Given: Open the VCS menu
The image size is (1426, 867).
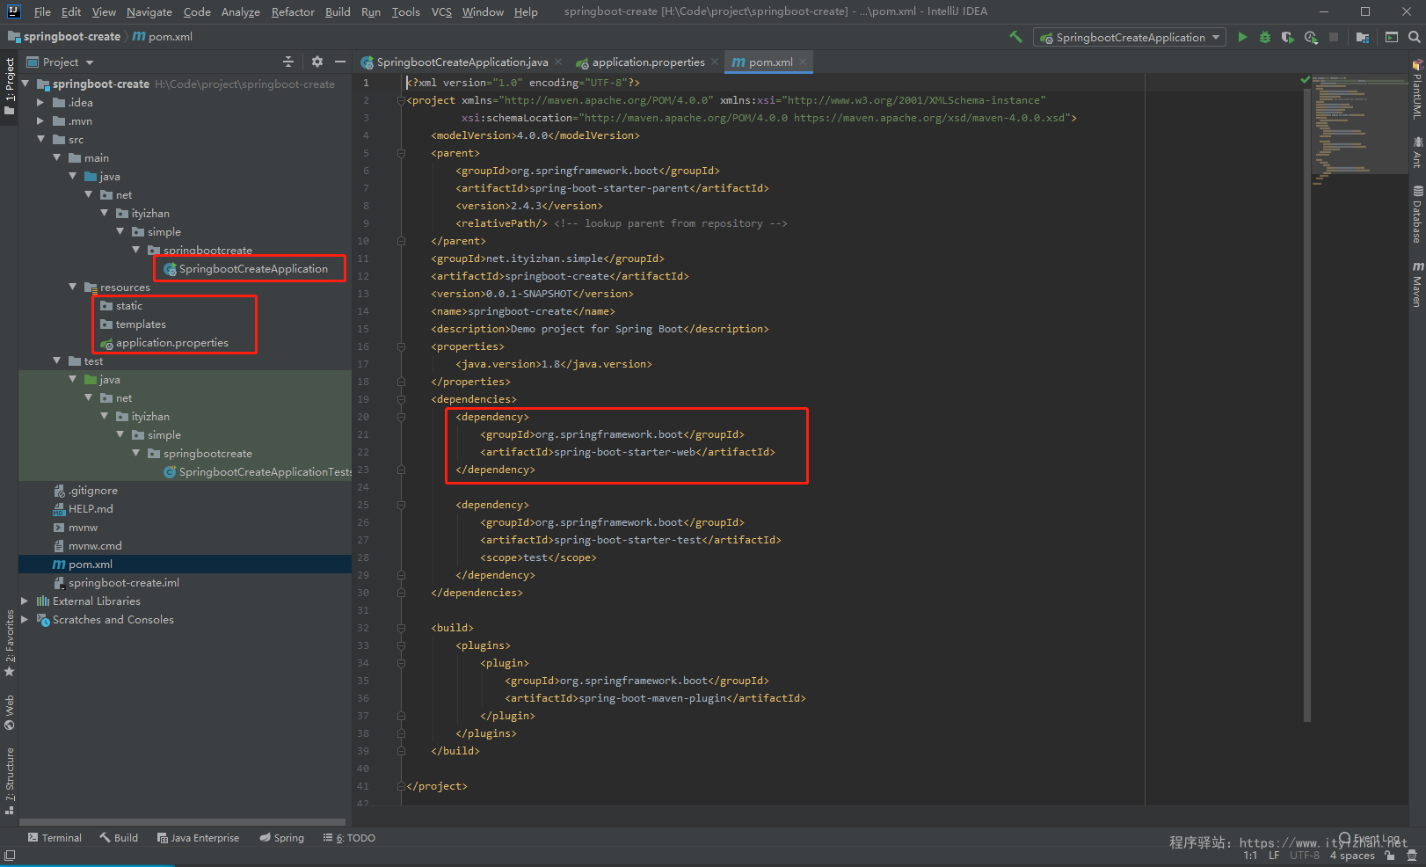Looking at the screenshot, I should tap(441, 11).
